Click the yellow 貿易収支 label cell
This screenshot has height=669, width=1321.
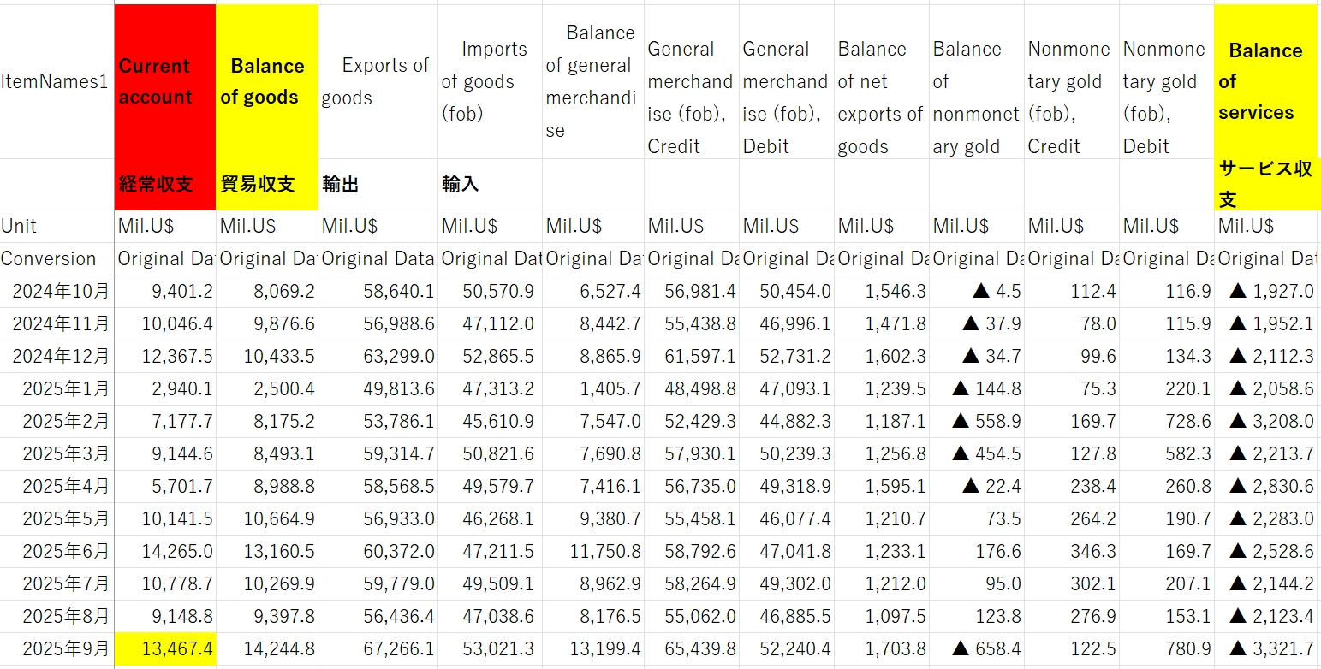click(266, 184)
